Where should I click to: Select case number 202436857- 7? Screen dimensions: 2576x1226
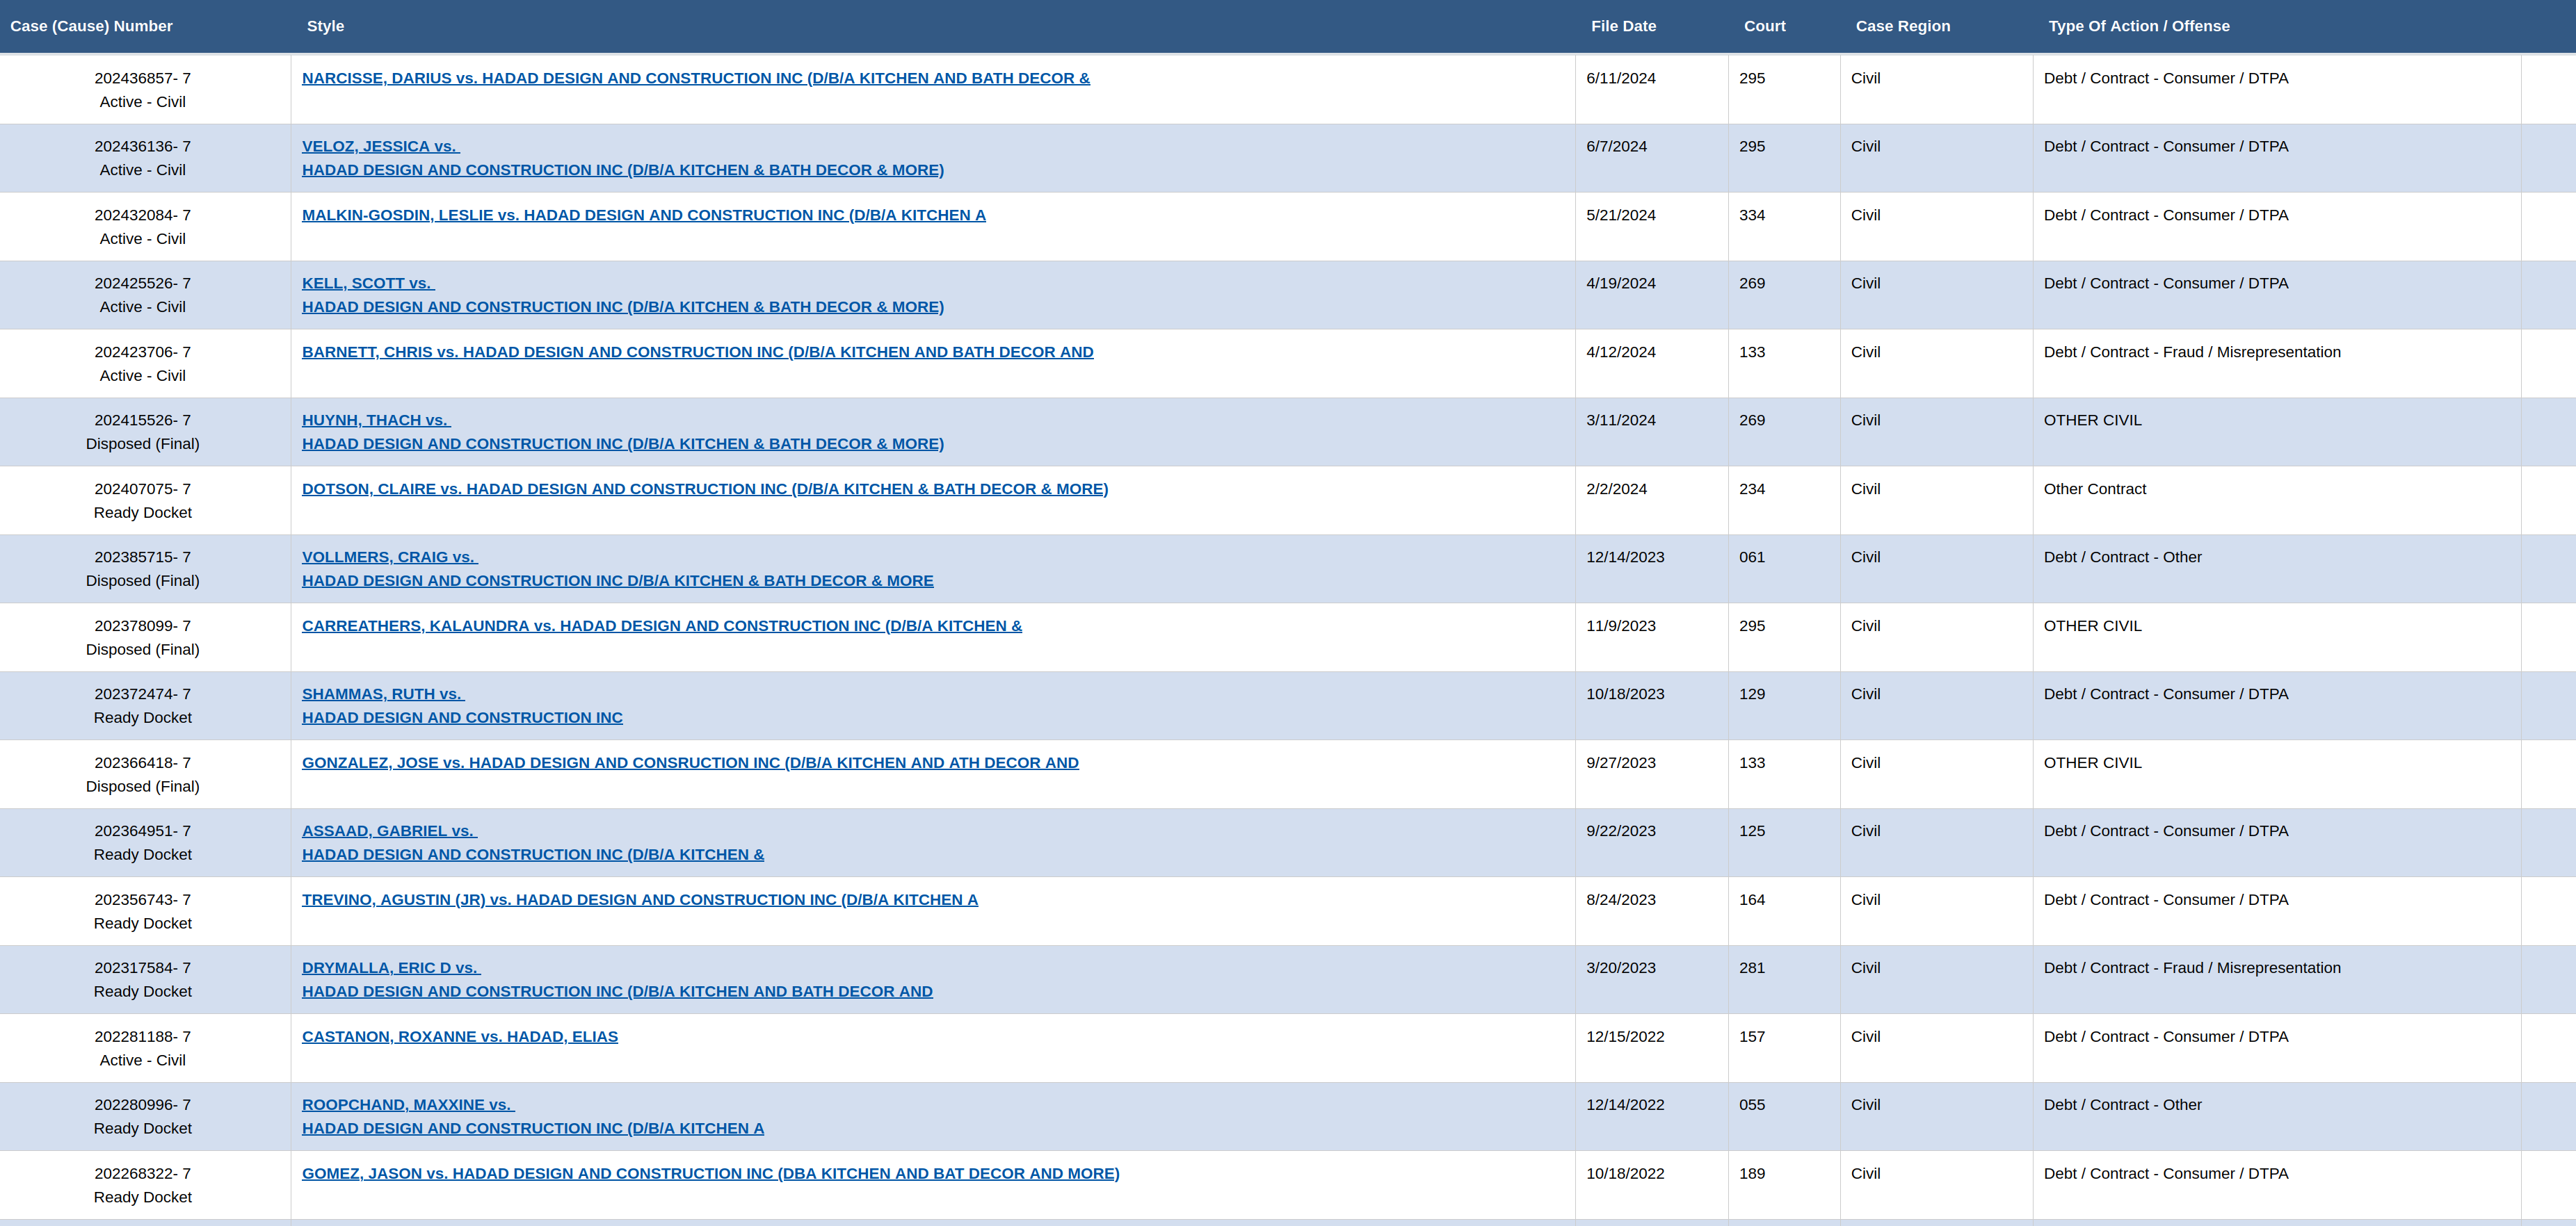[142, 78]
